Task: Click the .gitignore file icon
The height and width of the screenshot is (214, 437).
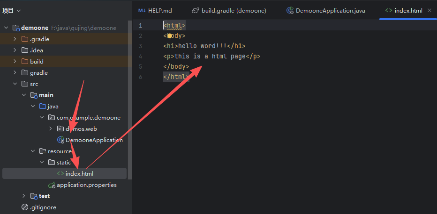Action: click(x=25, y=207)
